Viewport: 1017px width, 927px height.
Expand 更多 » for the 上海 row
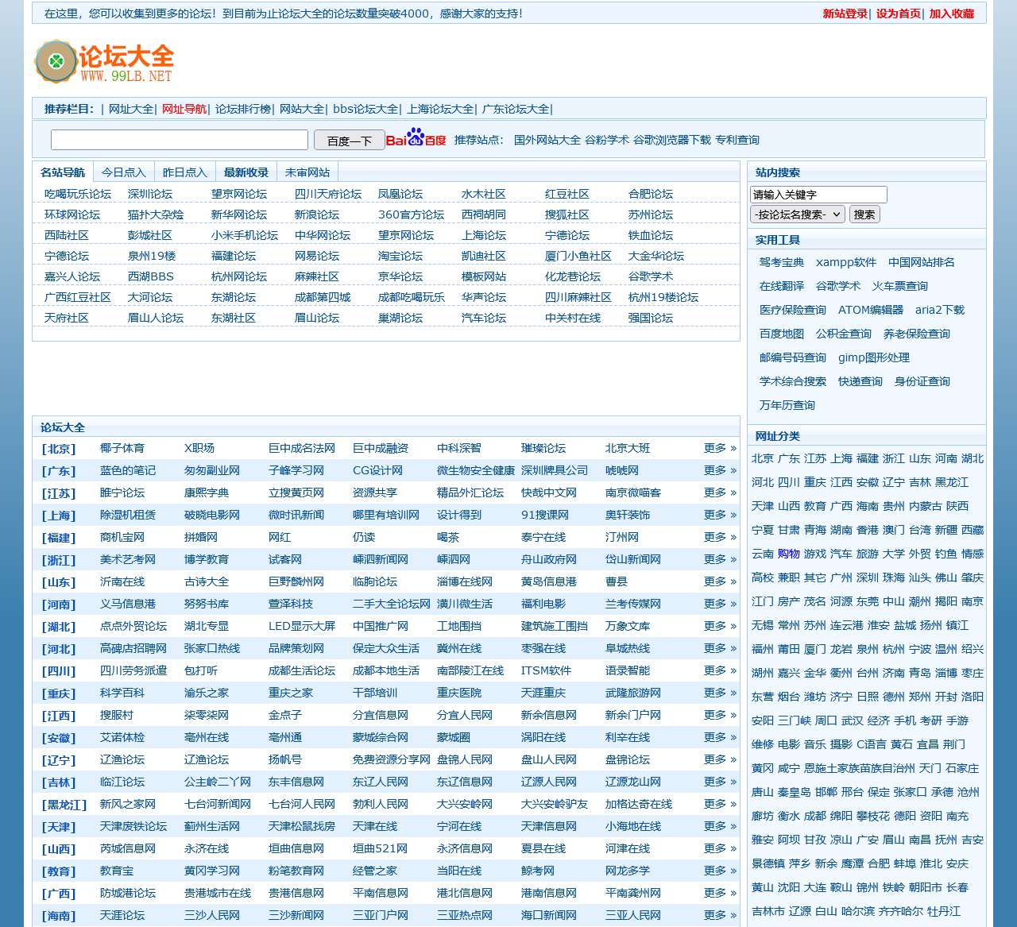point(719,515)
